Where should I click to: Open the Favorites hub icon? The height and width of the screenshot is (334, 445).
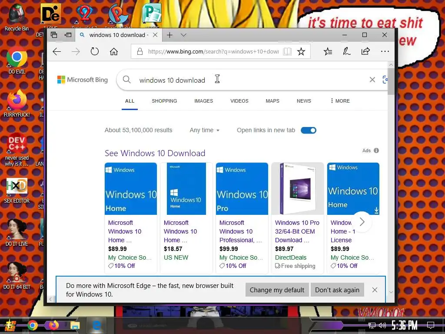point(328,51)
